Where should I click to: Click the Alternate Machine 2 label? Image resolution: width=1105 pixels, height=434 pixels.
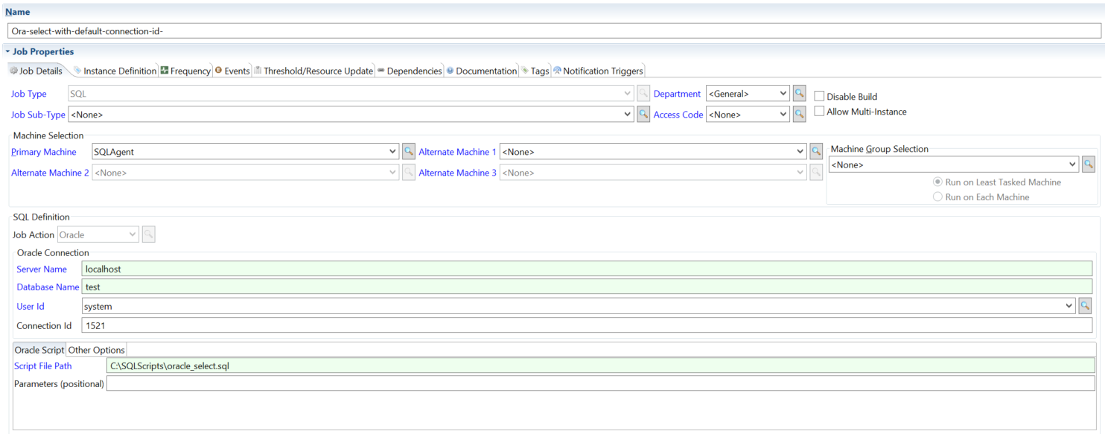(50, 173)
